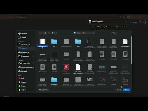
Task: Open the Applications sidebar location
Action: [x=24, y=44]
